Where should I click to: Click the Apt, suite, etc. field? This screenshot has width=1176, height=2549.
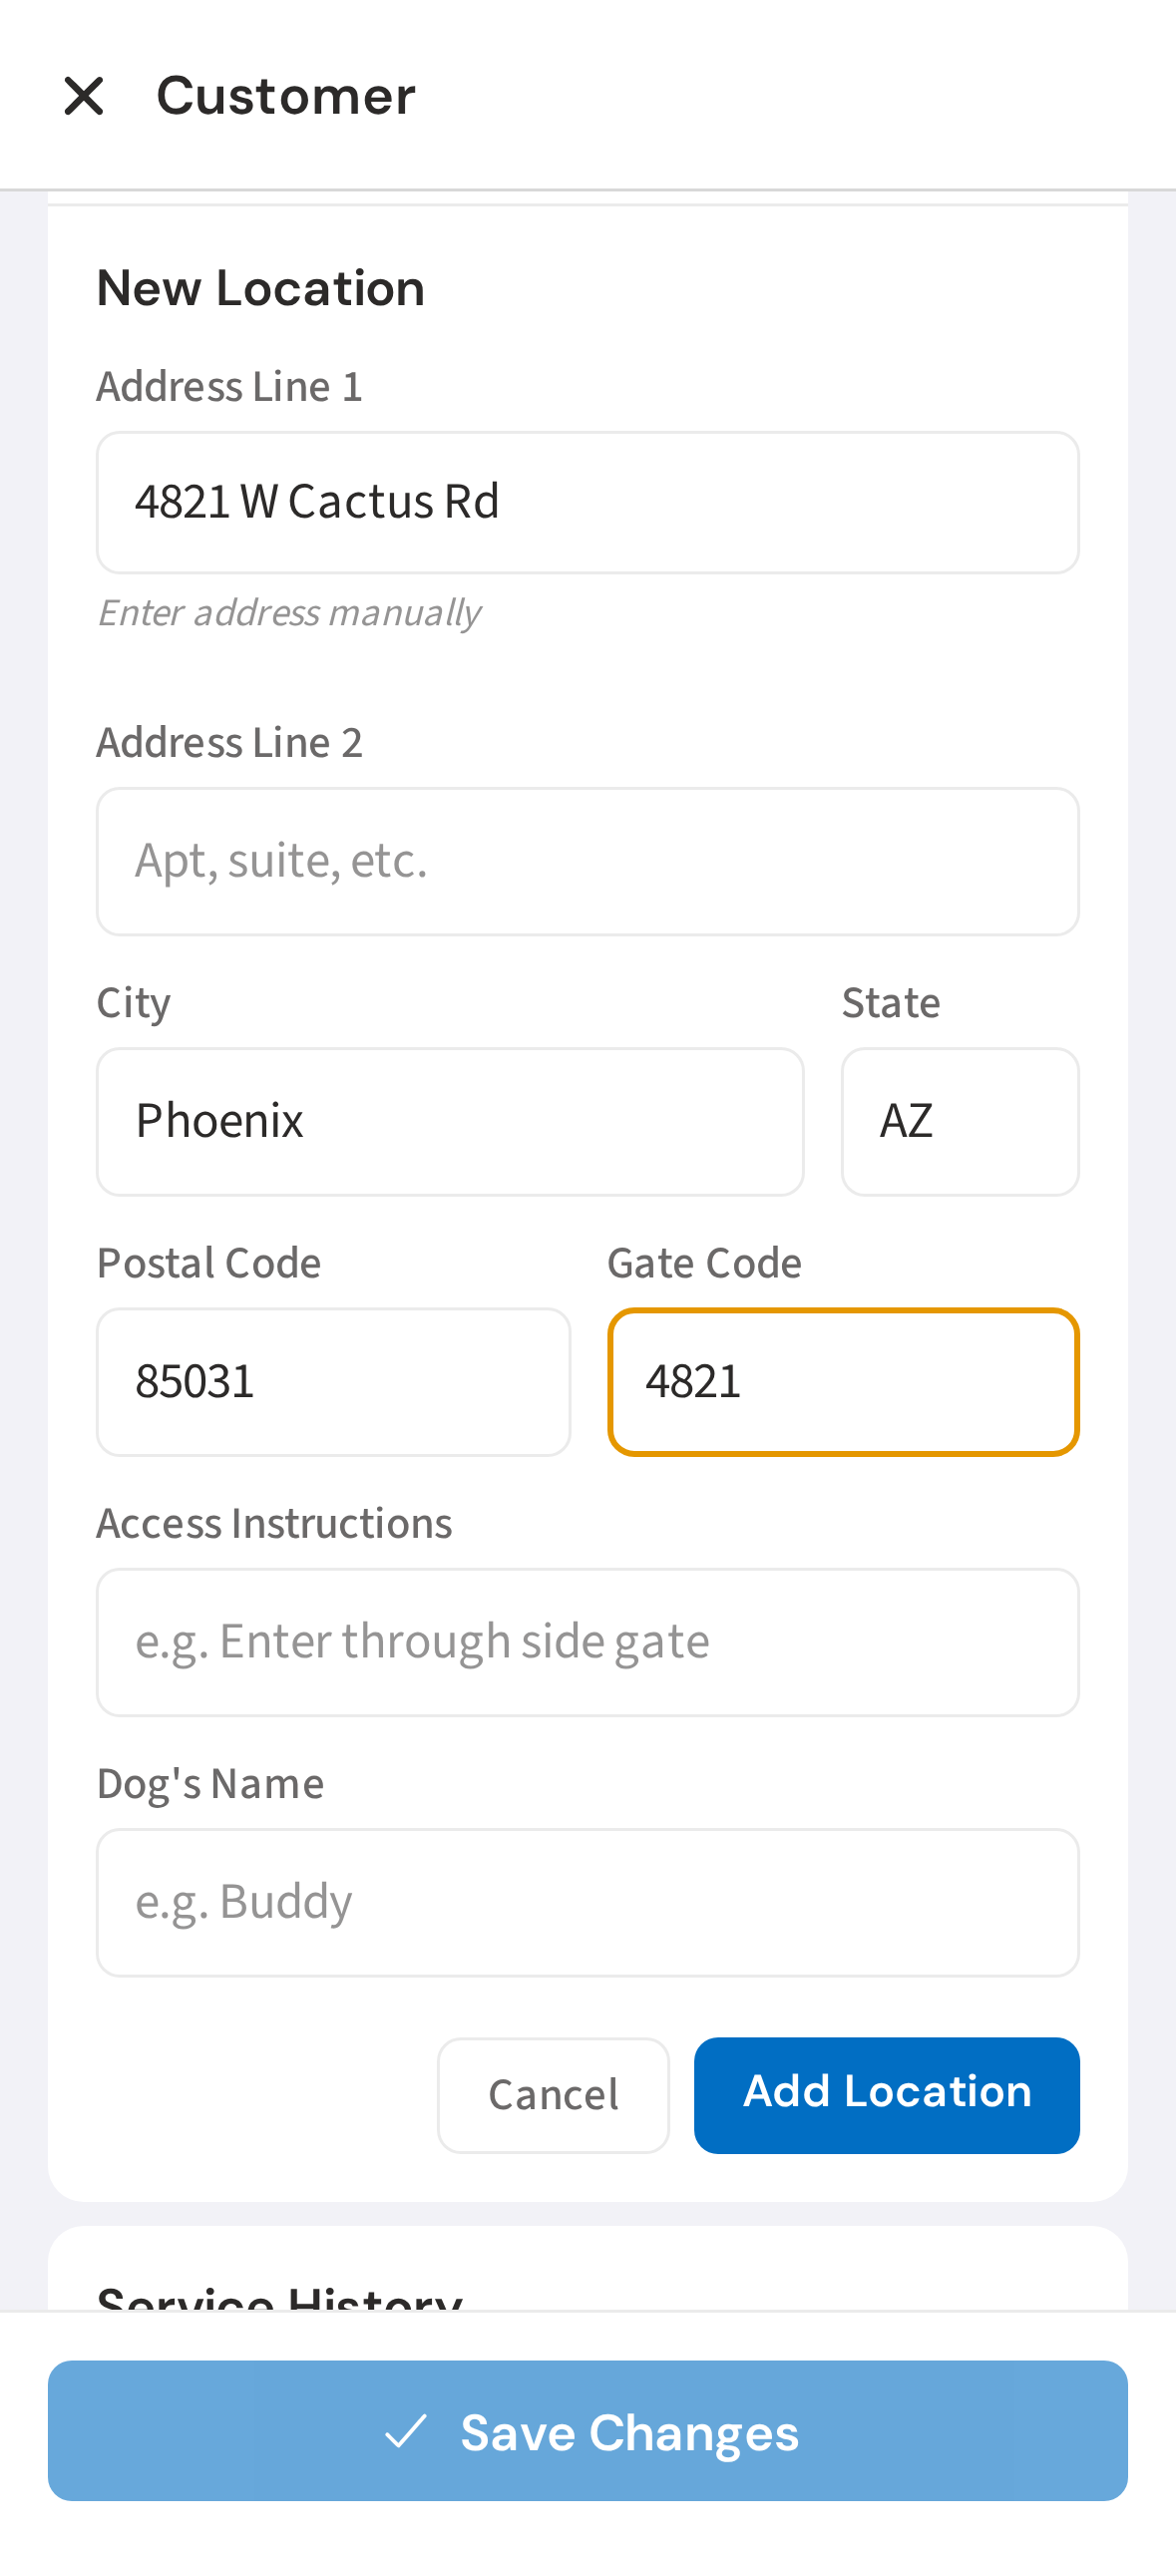point(588,862)
